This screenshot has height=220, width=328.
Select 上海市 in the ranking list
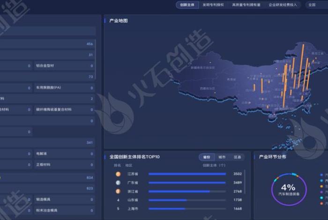pos(133,209)
